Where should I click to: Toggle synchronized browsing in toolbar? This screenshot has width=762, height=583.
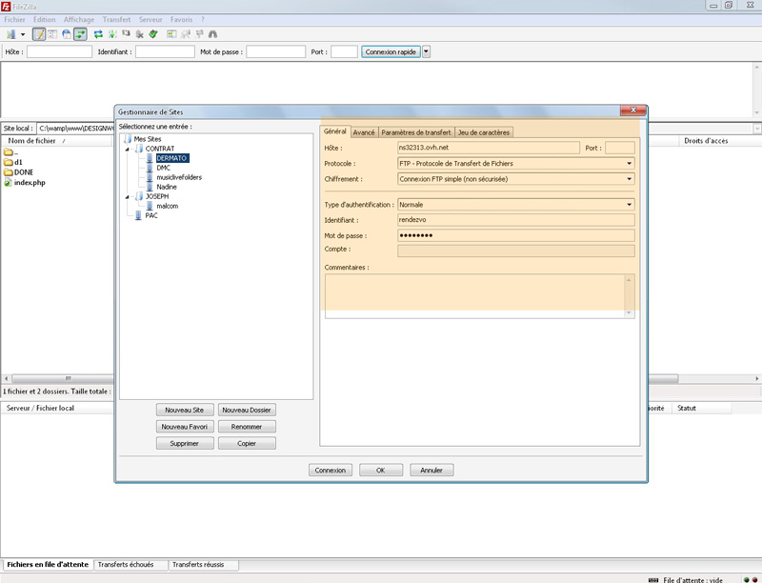[x=199, y=34]
